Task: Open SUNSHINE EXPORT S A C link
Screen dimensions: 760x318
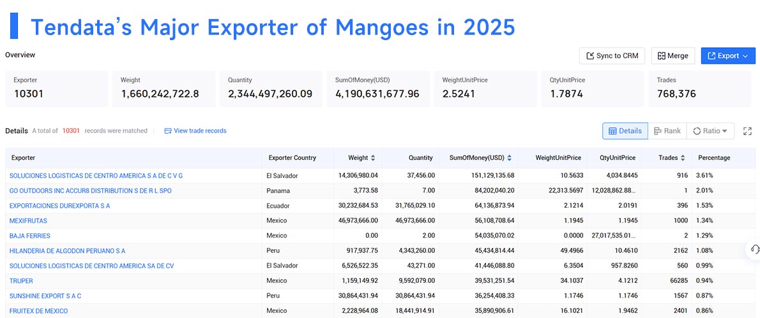Action: coord(45,295)
